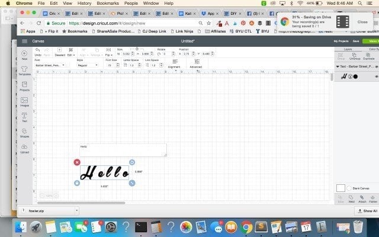Switch to the Color Sync tab
Screen dimensions: 379x237
point(372,49)
